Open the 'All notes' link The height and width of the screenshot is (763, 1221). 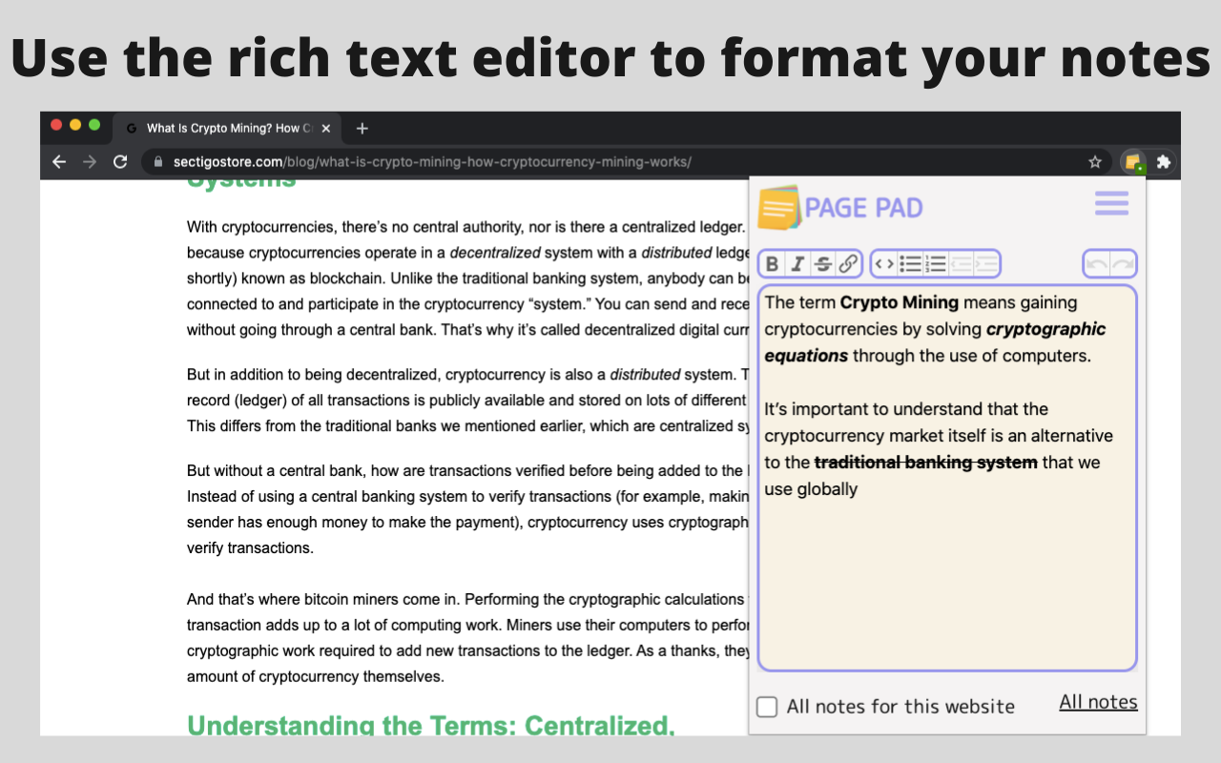click(1098, 702)
